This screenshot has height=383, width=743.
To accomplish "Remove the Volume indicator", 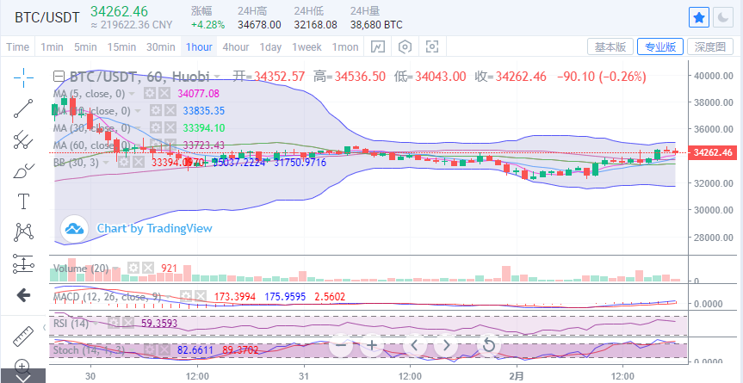I will click(x=148, y=269).
